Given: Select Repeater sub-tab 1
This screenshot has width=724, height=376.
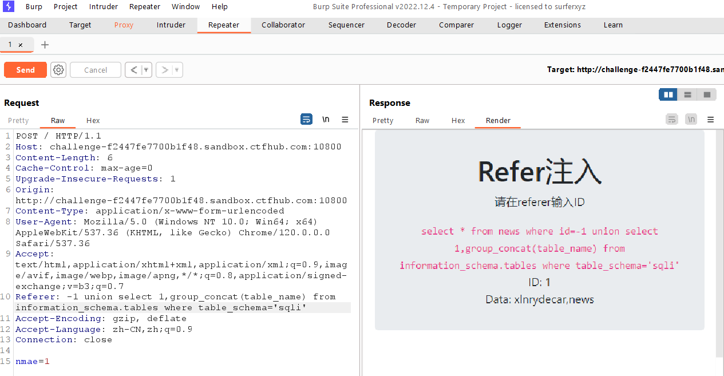Looking at the screenshot, I should point(10,45).
